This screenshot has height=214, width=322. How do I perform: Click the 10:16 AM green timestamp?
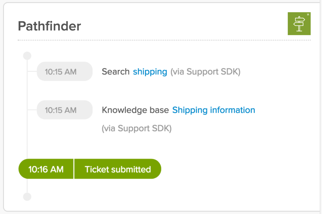pos(46,169)
